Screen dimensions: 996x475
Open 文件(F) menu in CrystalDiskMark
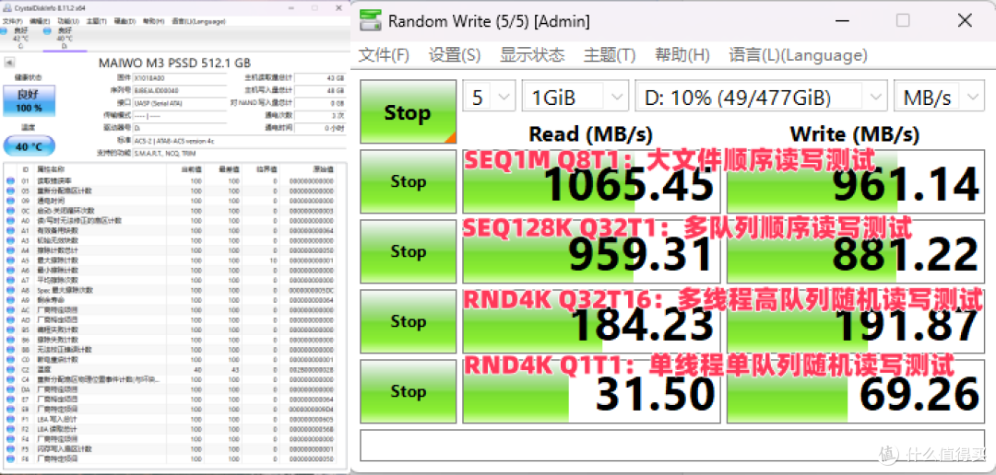tap(384, 54)
